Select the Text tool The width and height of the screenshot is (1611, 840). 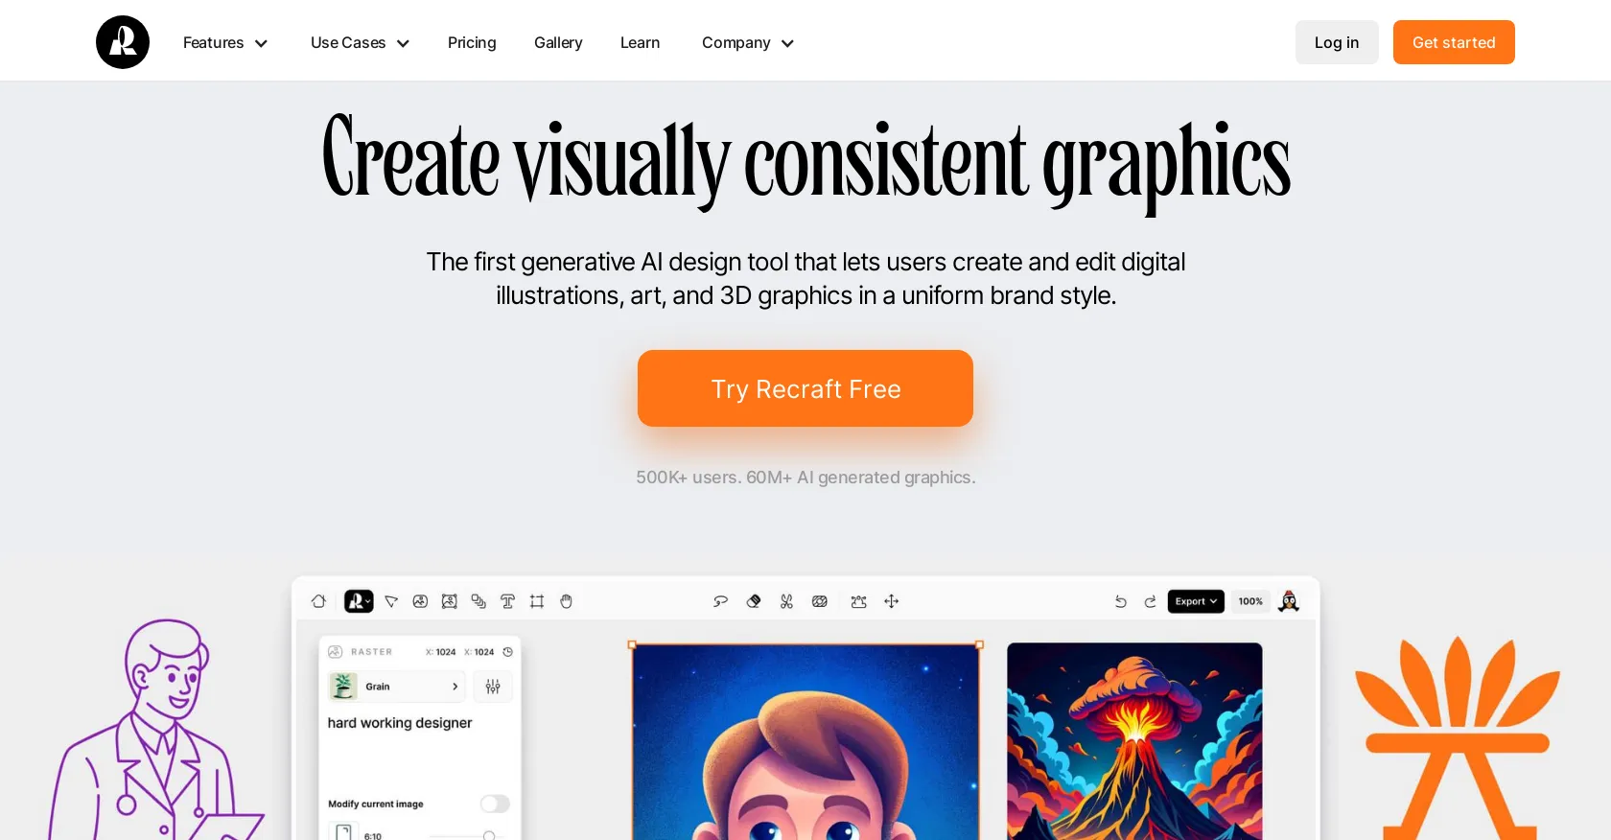tap(507, 601)
